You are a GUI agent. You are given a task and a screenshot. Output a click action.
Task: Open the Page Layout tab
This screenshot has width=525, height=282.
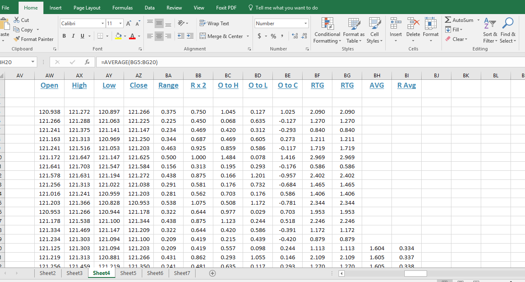(x=87, y=8)
